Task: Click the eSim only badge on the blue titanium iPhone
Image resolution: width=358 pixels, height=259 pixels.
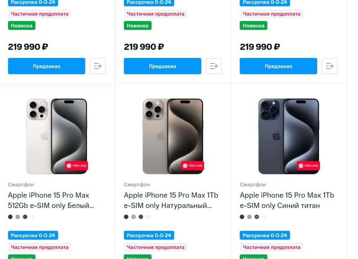Action: tap(309, 166)
